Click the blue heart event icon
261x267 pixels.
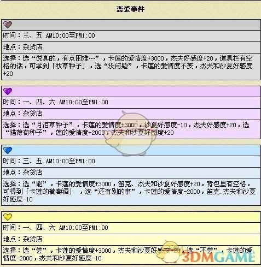[x=8, y=150]
